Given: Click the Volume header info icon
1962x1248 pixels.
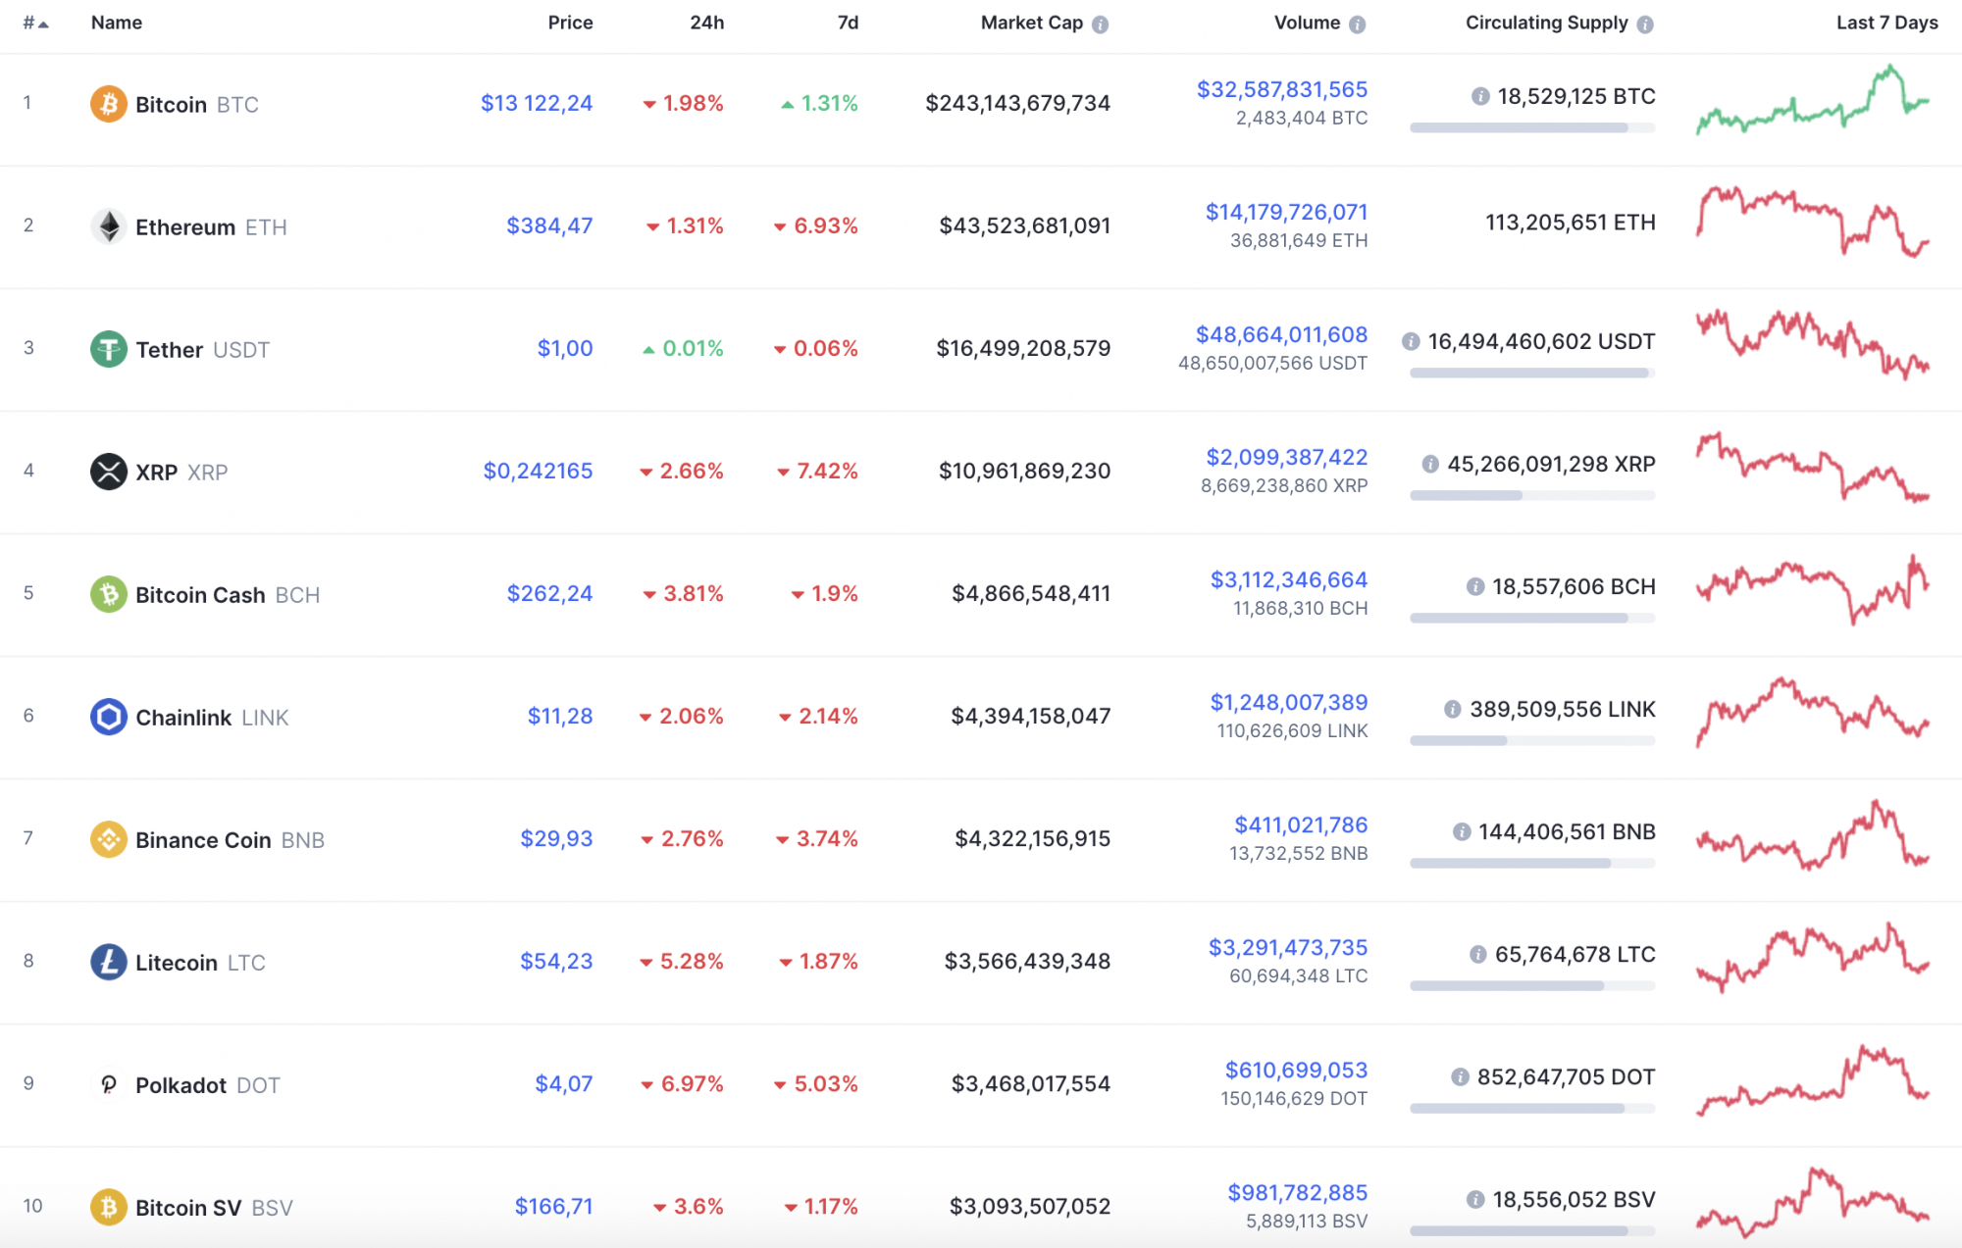Looking at the screenshot, I should point(1358,25).
